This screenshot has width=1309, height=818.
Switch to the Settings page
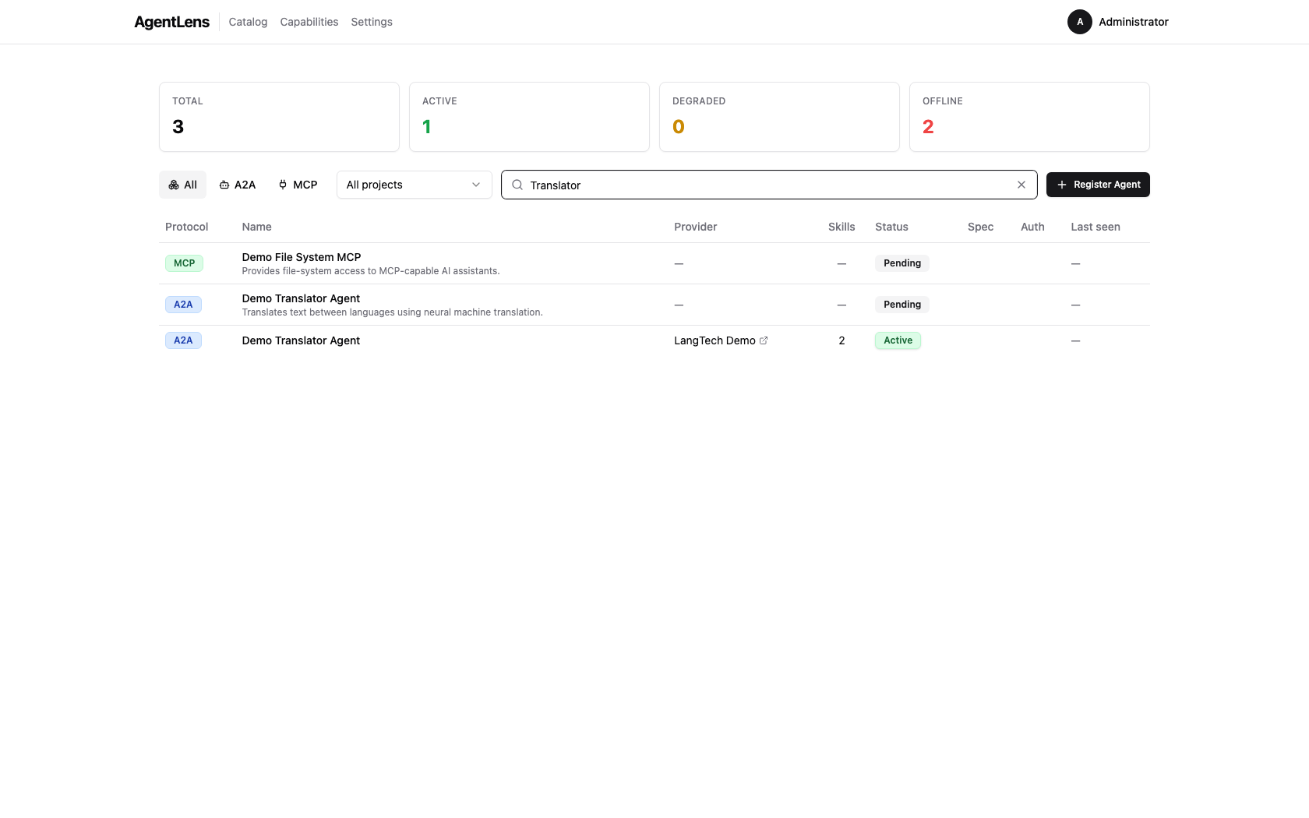[371, 22]
